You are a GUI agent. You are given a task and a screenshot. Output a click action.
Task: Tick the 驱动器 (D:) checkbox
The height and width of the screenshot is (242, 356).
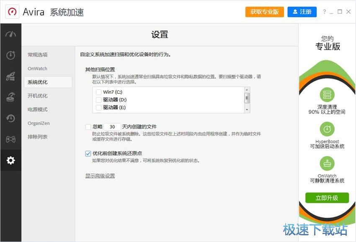coord(98,100)
